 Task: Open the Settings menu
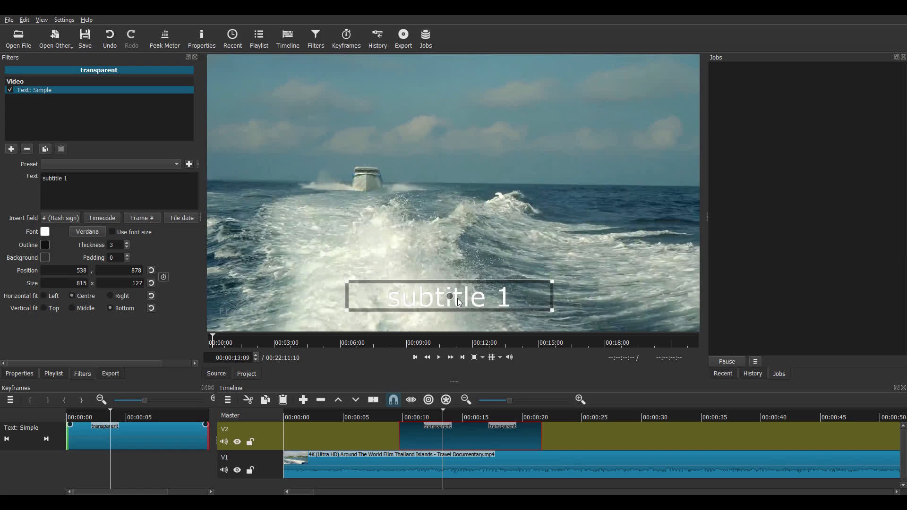[x=64, y=20]
